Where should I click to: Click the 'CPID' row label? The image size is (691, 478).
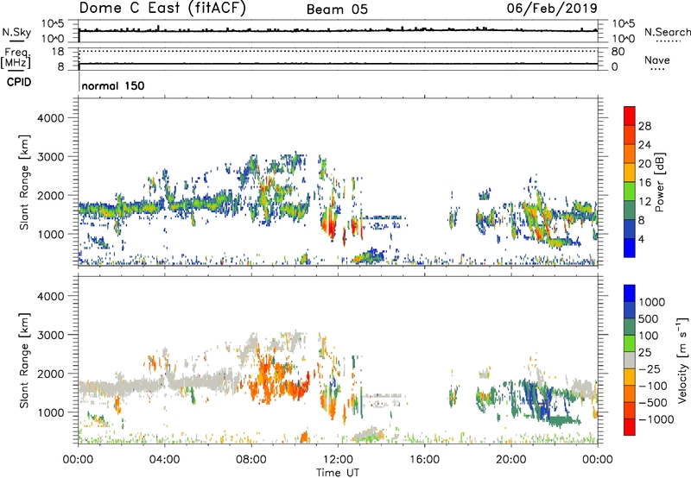point(19,82)
